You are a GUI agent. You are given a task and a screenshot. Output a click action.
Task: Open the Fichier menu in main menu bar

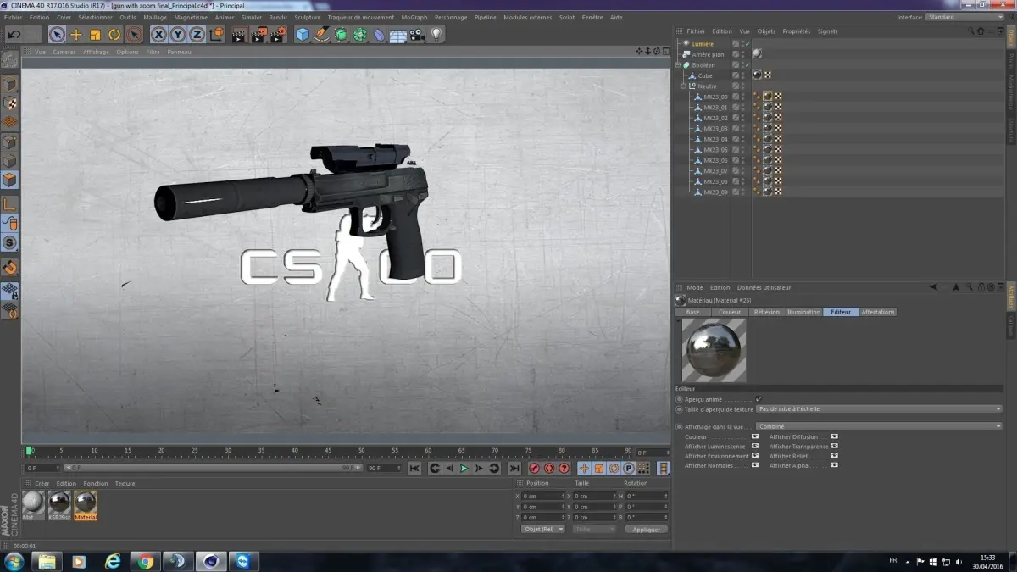point(14,17)
